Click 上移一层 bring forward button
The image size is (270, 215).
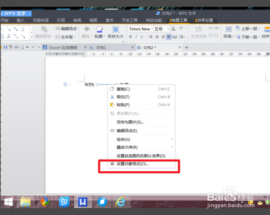point(247,28)
